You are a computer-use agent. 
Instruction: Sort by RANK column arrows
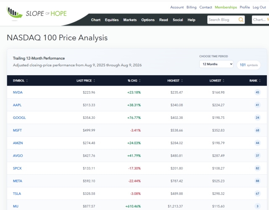[260, 81]
